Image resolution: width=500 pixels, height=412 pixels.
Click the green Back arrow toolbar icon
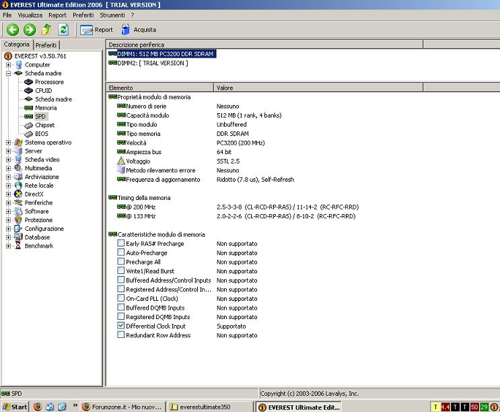[12, 30]
